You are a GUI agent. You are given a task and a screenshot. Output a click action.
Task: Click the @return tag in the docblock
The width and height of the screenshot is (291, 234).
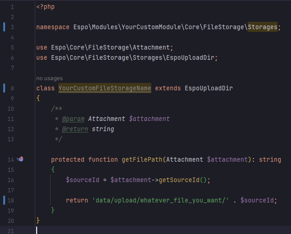pos(75,129)
